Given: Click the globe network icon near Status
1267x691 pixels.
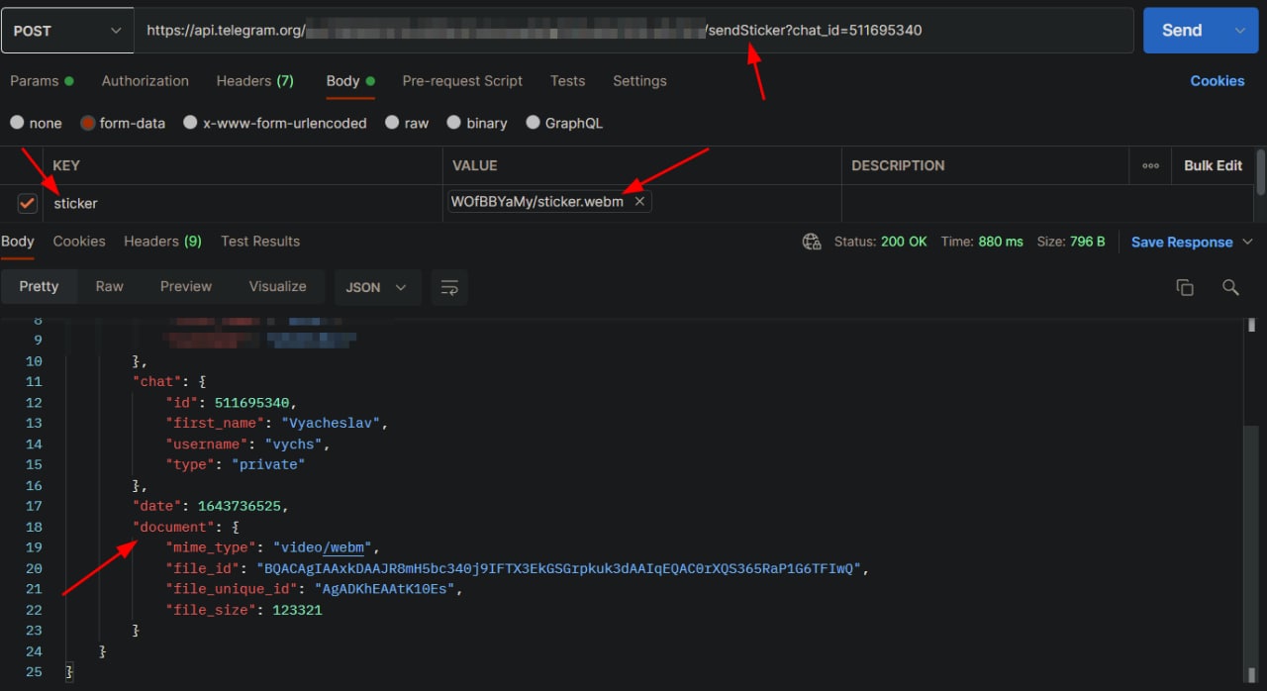Looking at the screenshot, I should point(812,242).
